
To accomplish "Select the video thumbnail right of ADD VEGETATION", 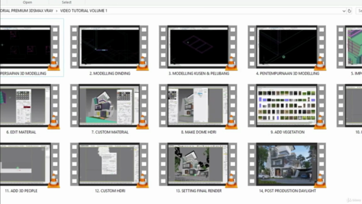I will pyautogui.click(x=350, y=105).
